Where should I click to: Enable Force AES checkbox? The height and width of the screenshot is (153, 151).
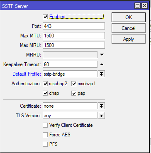[45, 135]
